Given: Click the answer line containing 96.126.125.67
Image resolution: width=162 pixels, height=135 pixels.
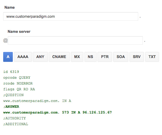Looking at the screenshot, I should pyautogui.click(x=57, y=112).
